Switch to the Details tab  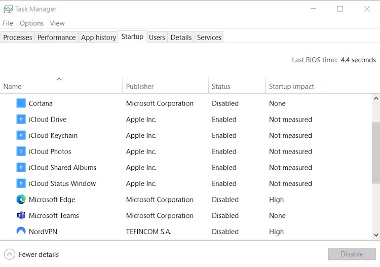tap(181, 37)
